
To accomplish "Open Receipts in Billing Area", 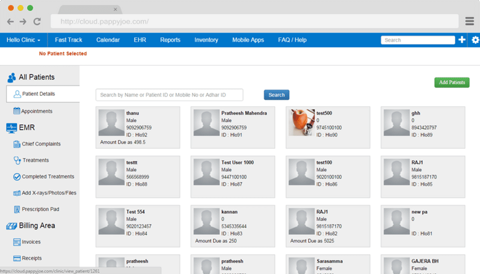I will pyautogui.click(x=32, y=258).
